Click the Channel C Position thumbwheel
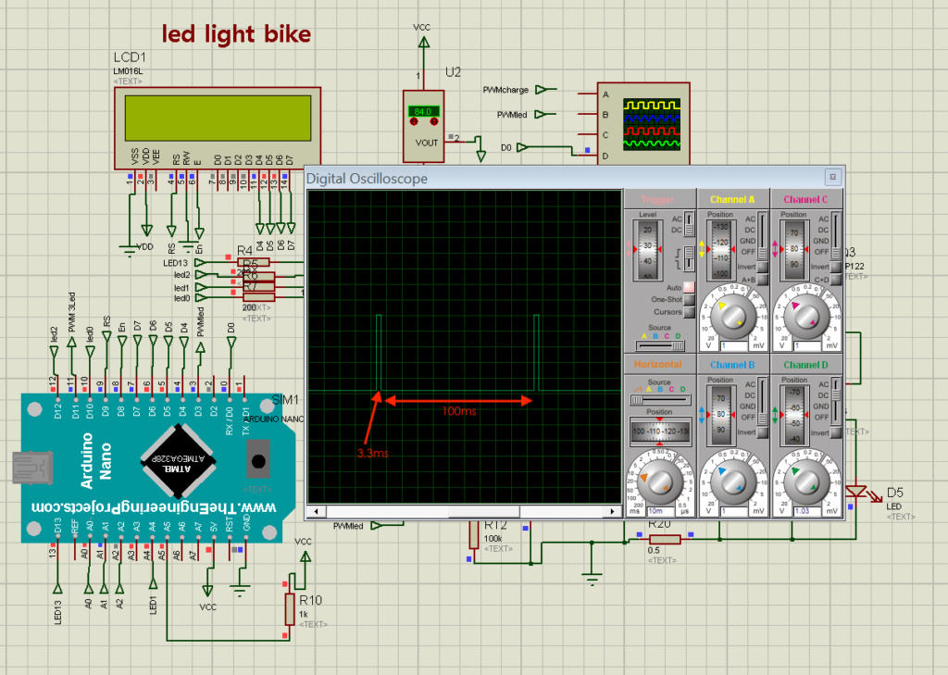Viewport: 948px width, 675px height. tap(793, 250)
